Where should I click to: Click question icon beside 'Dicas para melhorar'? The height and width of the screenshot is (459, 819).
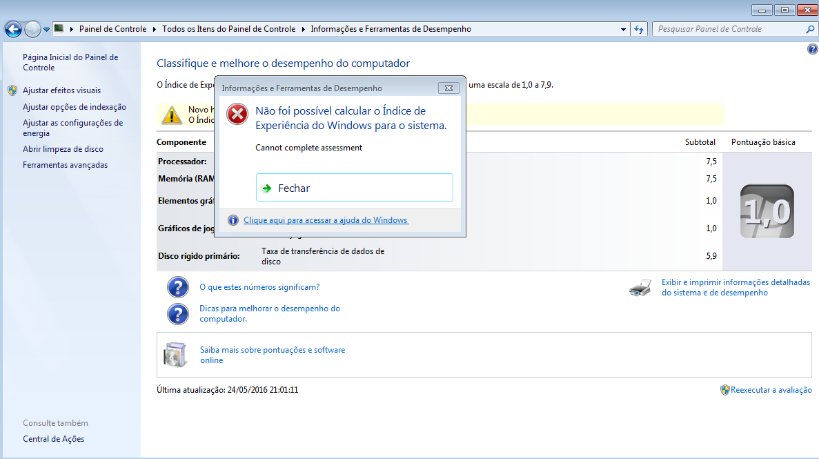pos(177,314)
